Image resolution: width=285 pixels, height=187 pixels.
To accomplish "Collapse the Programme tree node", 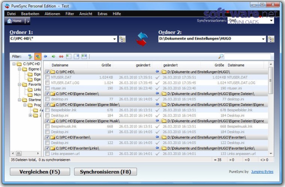I will click(25, 105).
